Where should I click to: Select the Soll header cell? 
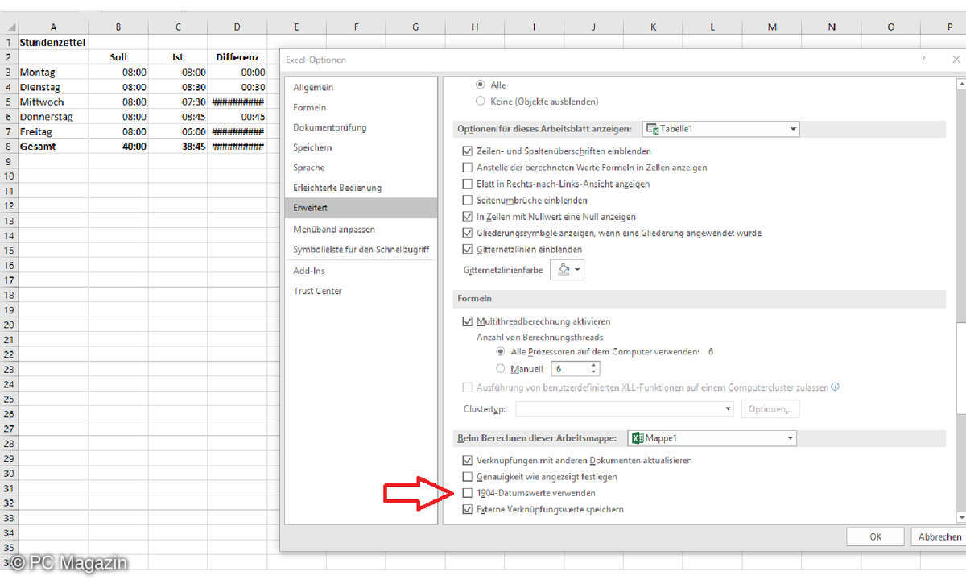[x=118, y=57]
